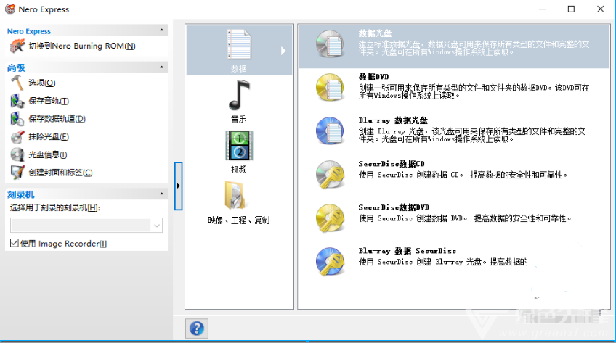The image size is (616, 343).
Task: Click the save audio track icon
Action: pyautogui.click(x=17, y=101)
